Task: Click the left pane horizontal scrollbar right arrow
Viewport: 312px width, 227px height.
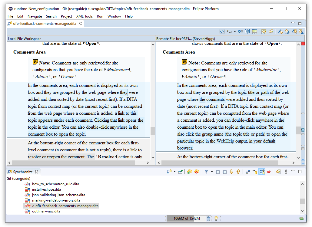Action: [x=148, y=163]
